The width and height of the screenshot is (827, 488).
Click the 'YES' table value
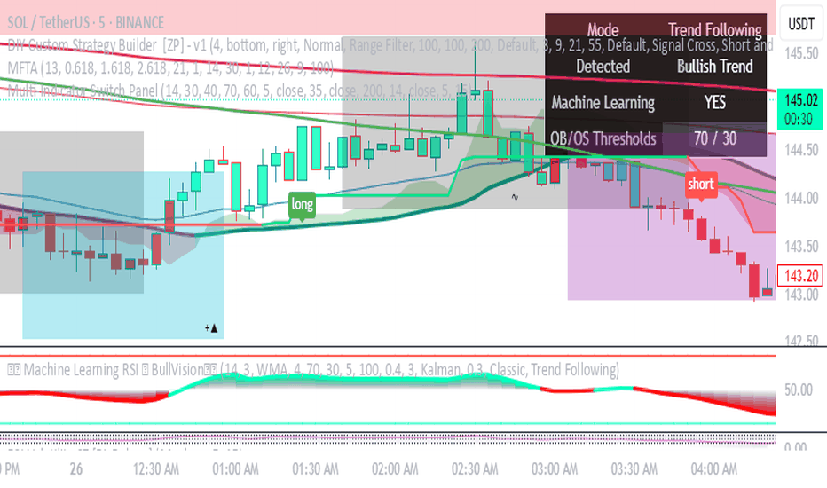point(714,102)
